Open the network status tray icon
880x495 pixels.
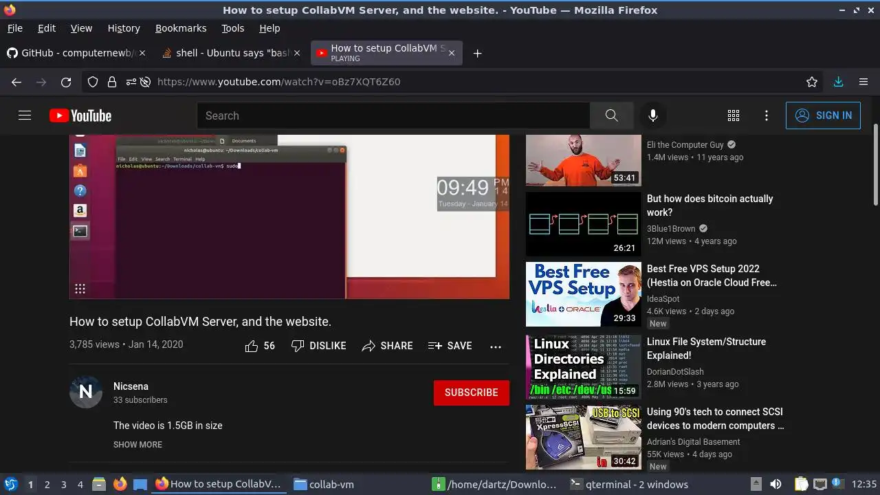pyautogui.click(x=819, y=484)
